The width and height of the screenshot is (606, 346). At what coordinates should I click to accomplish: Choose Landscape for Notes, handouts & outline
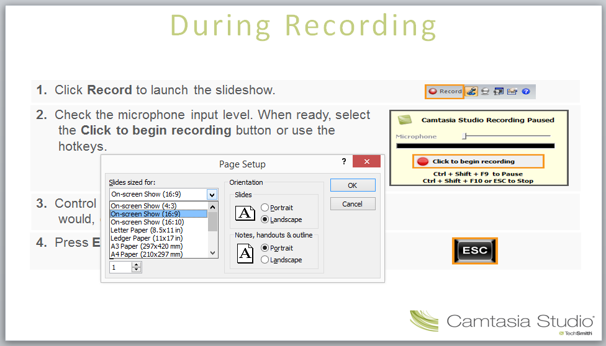[265, 260]
